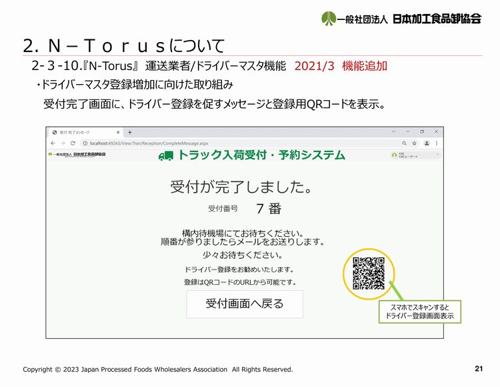Click the 7 番 reception number
Image resolution: width=500 pixels, height=387 pixels.
point(269,209)
